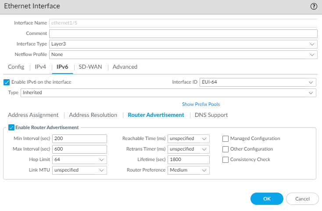Open the SD-WAN tab
The height and width of the screenshot is (211, 322).
click(89, 67)
